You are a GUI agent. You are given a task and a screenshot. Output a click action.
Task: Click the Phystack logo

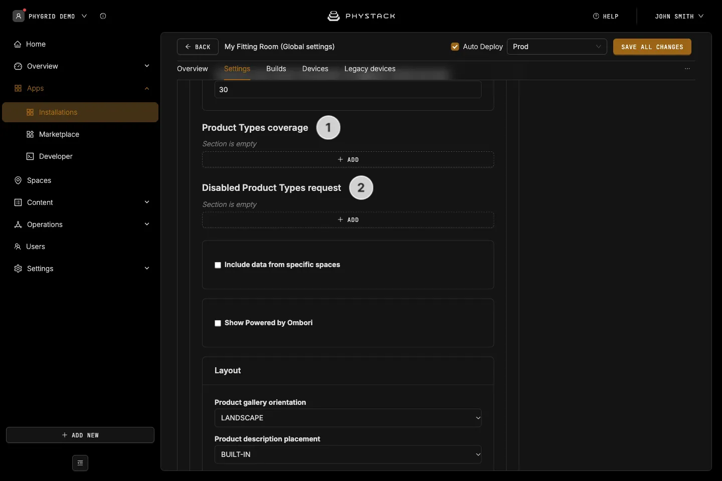click(x=361, y=16)
